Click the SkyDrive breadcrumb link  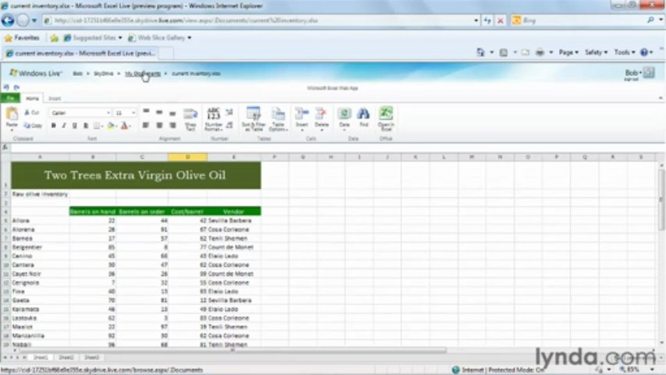click(103, 73)
